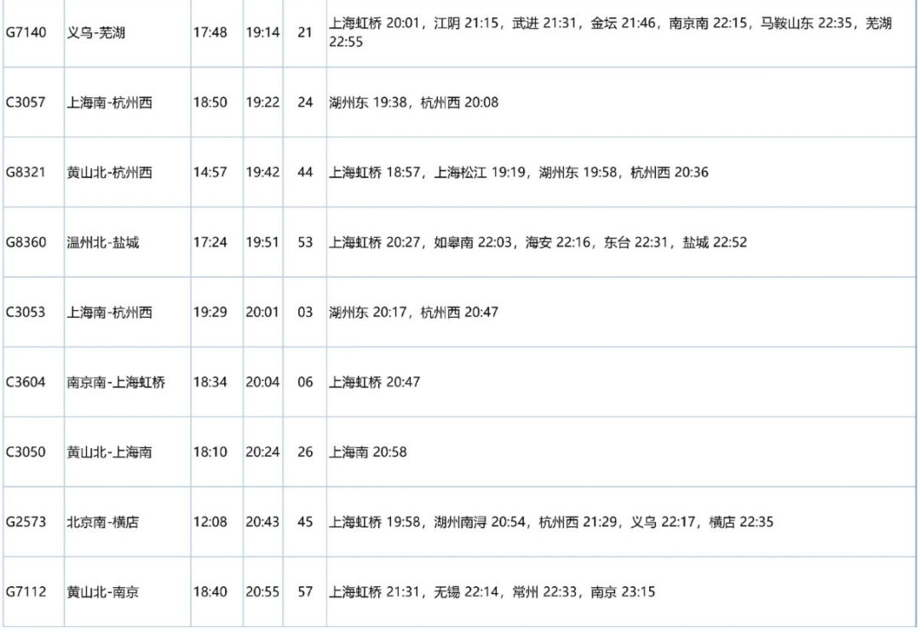Select train number G8321
Screen dimensions: 920x633
(26, 172)
